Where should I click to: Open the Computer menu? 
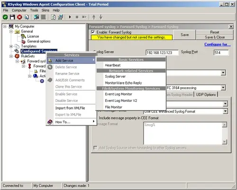point(19,10)
